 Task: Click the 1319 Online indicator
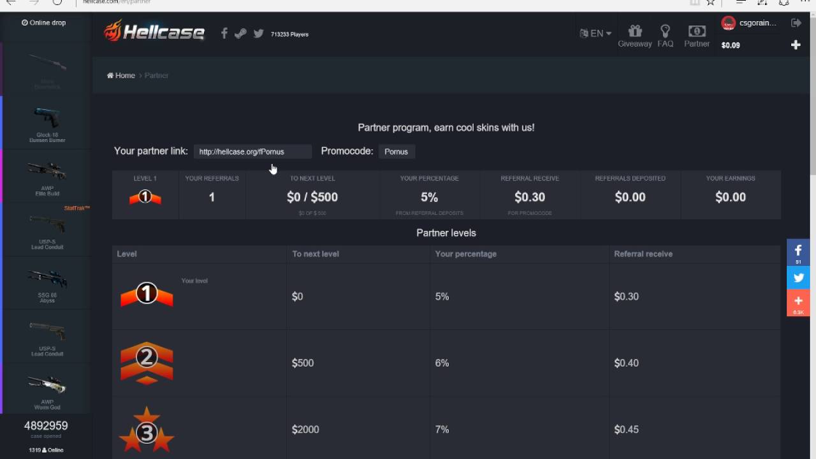(46, 450)
